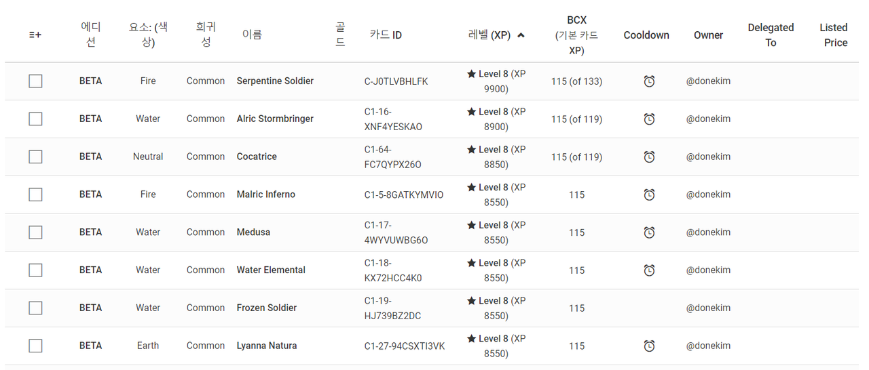869x370 pixels.
Task: Click the 카드 ID column header
Action: click(386, 35)
